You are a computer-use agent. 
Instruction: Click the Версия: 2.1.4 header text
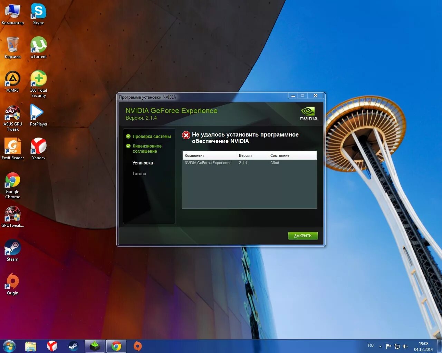point(141,118)
